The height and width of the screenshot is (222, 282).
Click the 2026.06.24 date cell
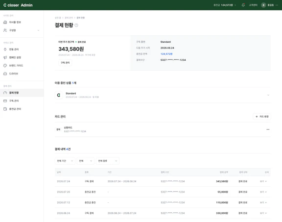63,213
